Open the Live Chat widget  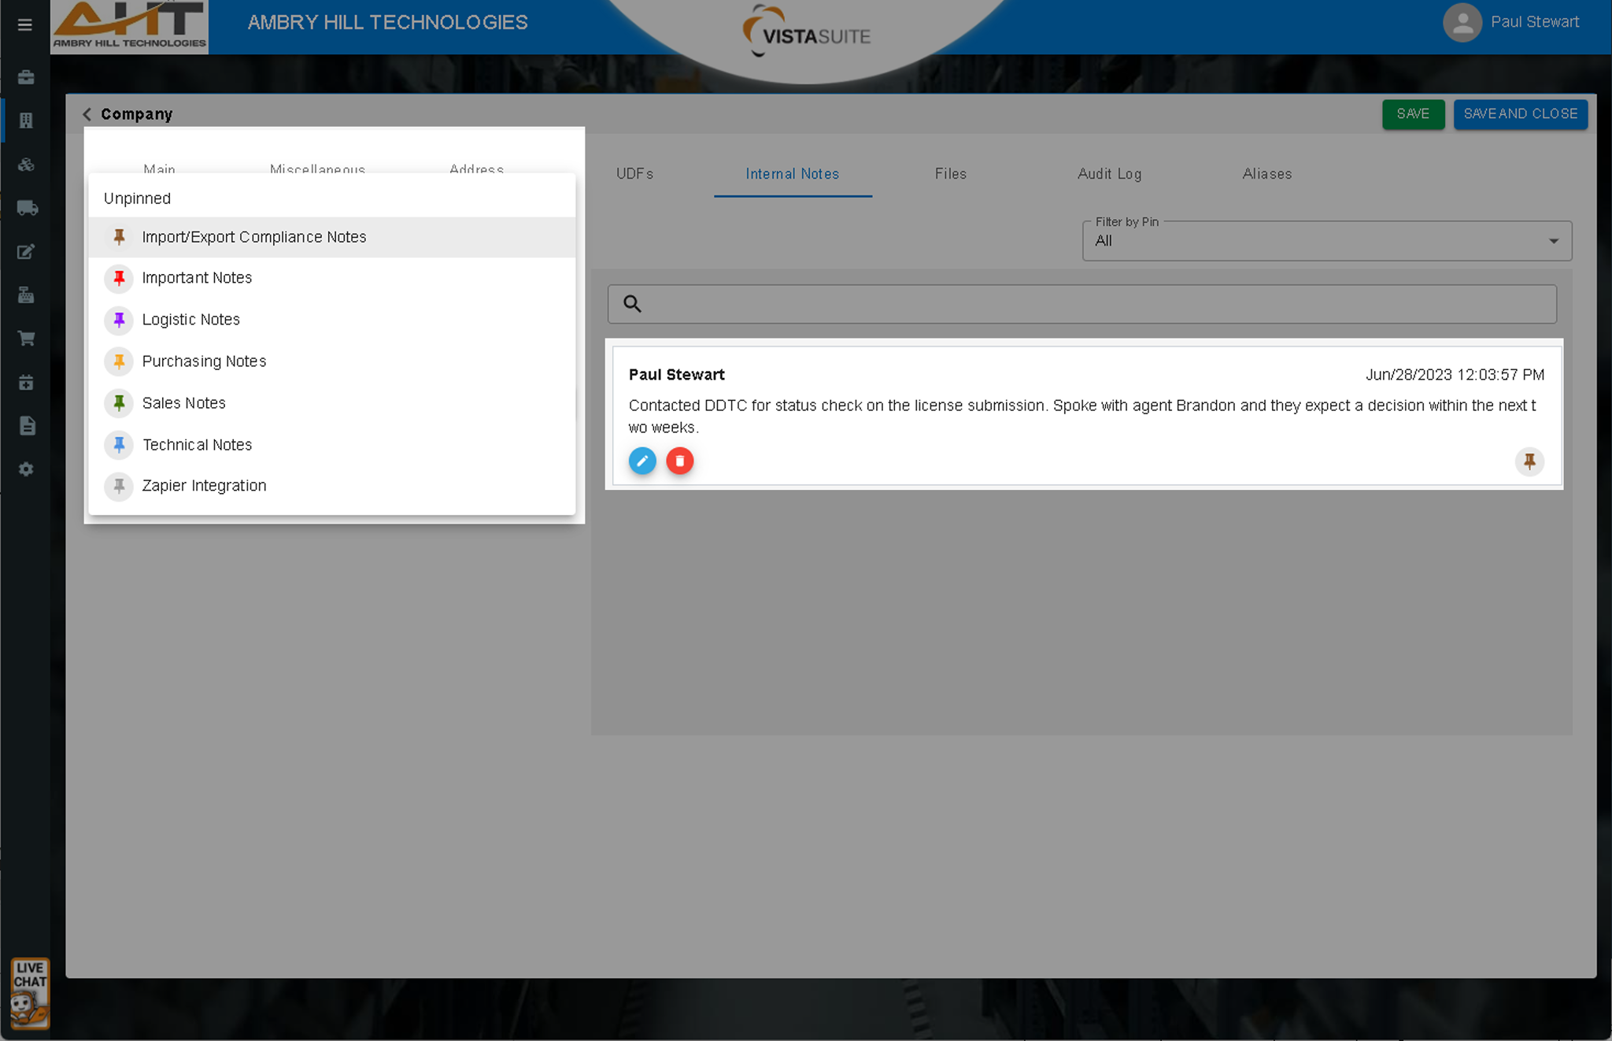click(x=30, y=993)
